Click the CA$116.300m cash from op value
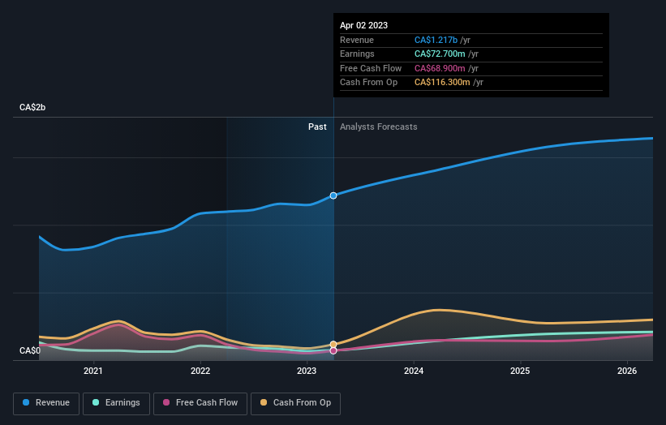The width and height of the screenshot is (666, 425). tap(442, 83)
